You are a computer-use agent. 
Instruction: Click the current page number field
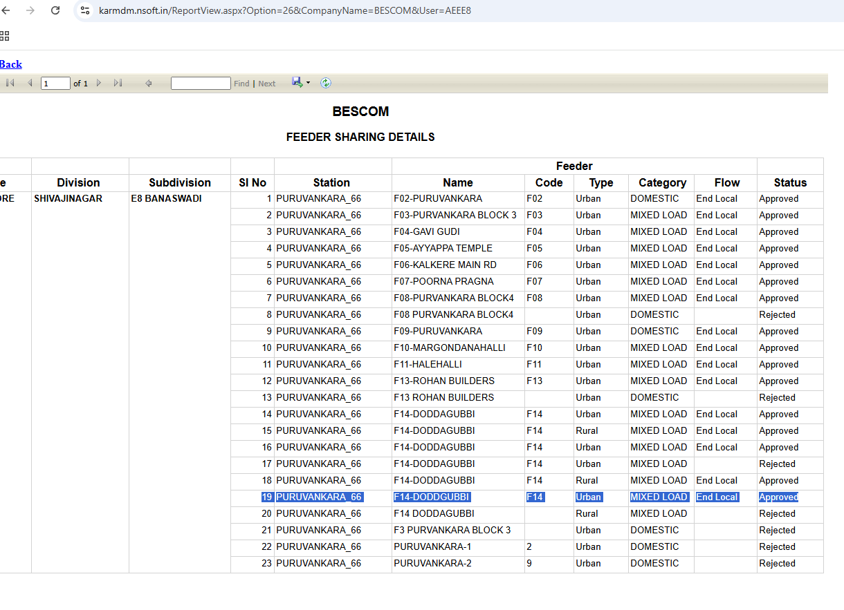coord(55,84)
